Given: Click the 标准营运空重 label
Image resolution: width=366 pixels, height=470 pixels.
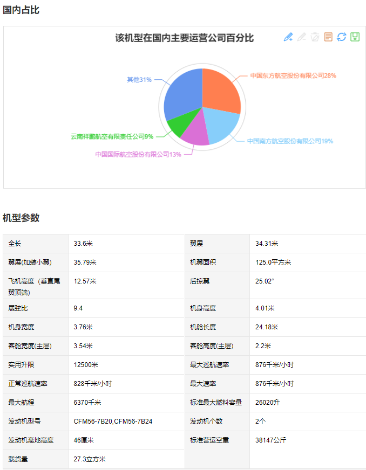Looking at the screenshot, I should [x=209, y=440].
